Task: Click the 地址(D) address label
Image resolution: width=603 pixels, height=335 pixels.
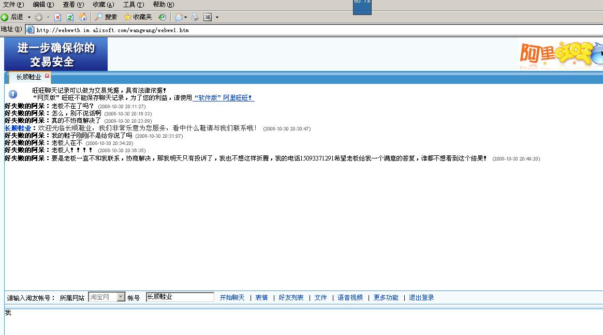Action: 11,29
